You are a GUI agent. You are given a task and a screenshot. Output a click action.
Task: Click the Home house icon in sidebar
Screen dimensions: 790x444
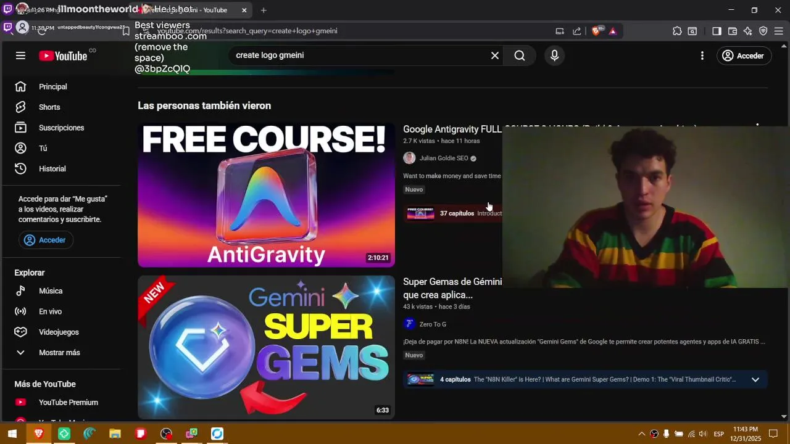[x=20, y=87]
